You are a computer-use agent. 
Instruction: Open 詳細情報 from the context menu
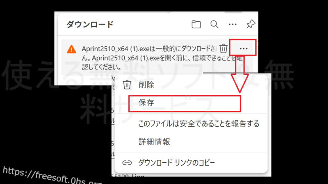pyautogui.click(x=154, y=142)
